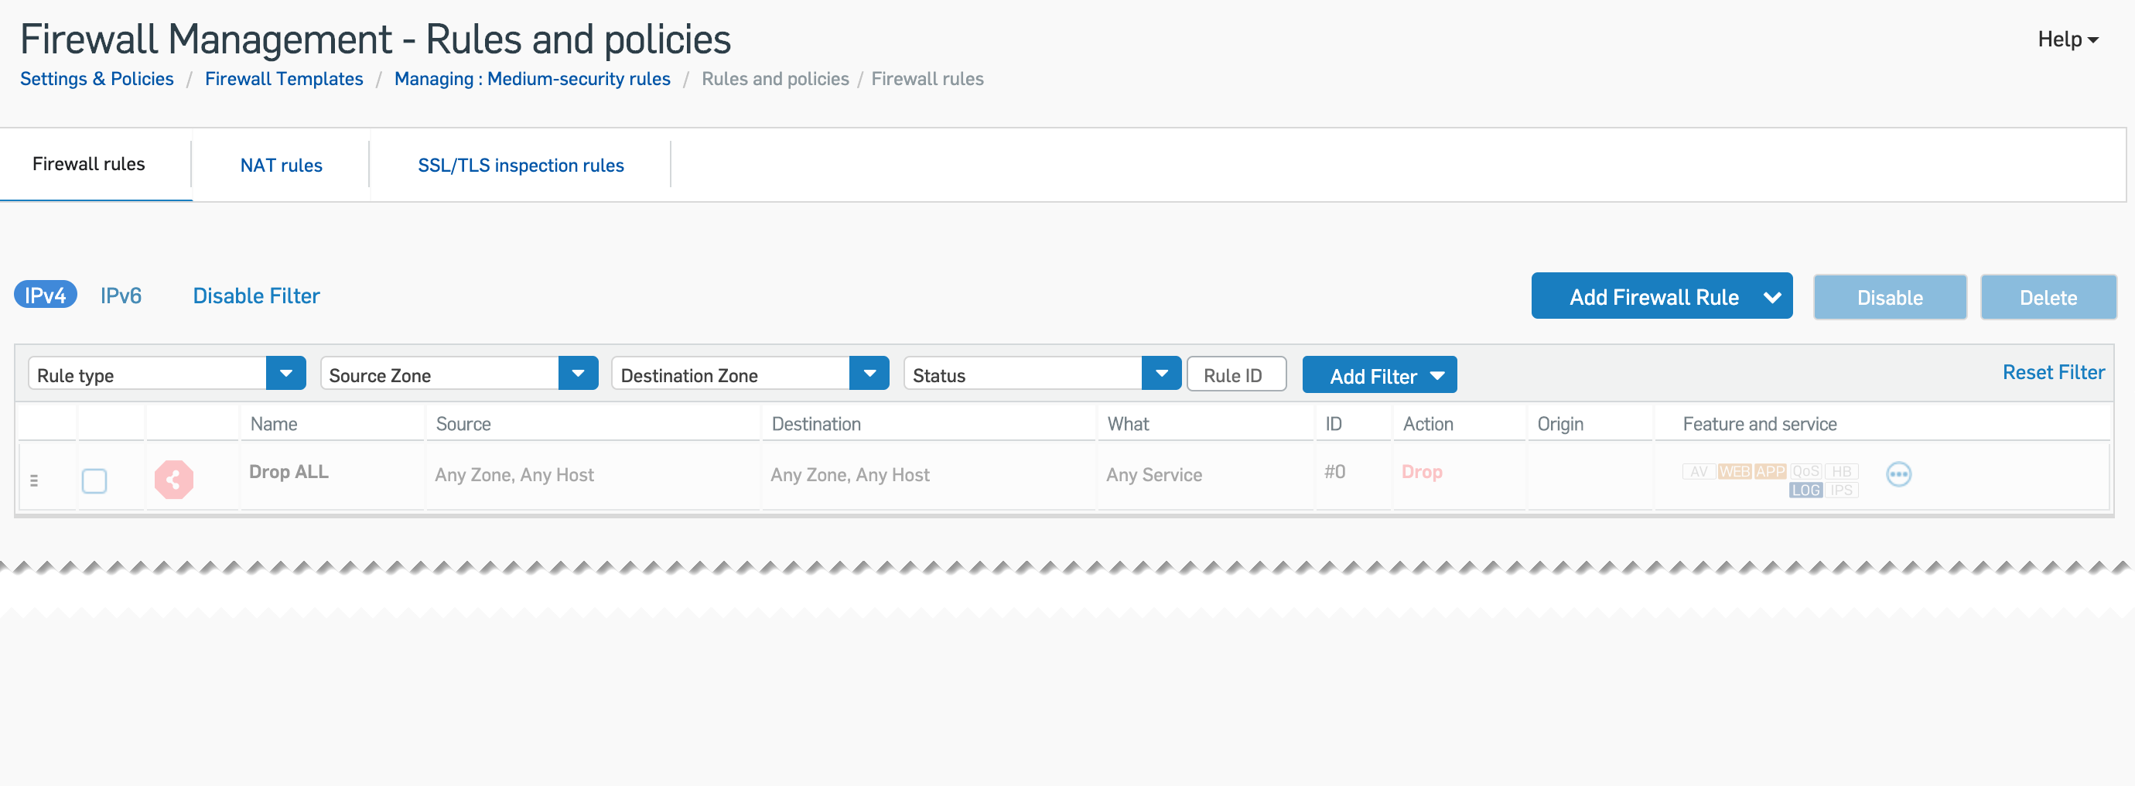Open the SSL/TLS inspection rules tab
The image size is (2135, 786).
521,164
